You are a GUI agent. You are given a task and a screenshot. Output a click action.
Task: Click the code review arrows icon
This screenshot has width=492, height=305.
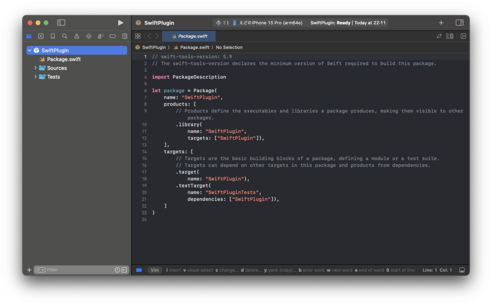pyautogui.click(x=439, y=36)
